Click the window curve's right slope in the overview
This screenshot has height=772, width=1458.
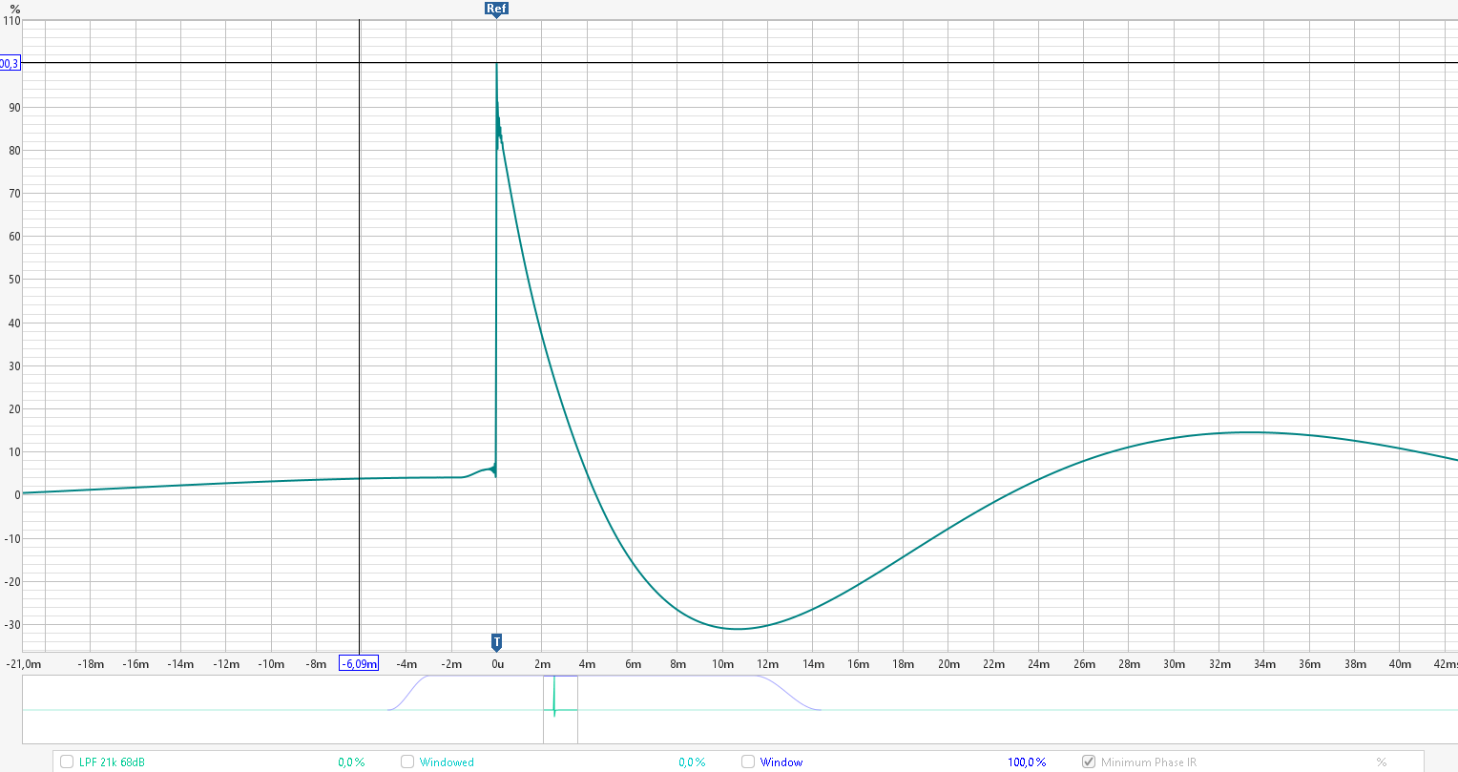click(x=789, y=692)
